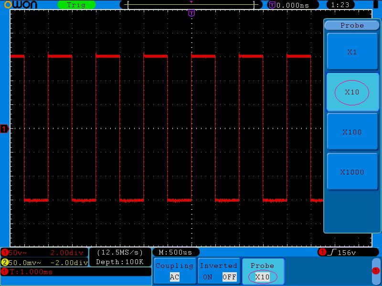Screen dimensions: 382x286
Task: Choose X100 probe attenuation
Action: point(352,132)
